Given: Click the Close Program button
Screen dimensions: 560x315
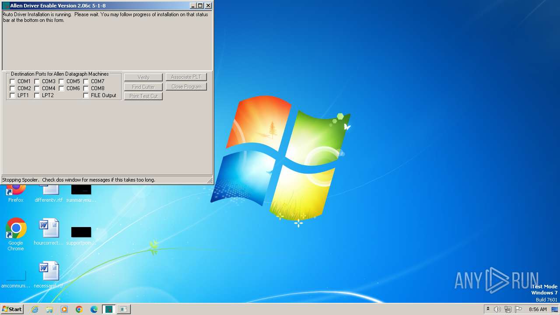Looking at the screenshot, I should (x=186, y=87).
